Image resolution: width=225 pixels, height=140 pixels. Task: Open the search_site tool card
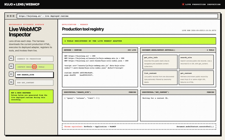click(196, 62)
